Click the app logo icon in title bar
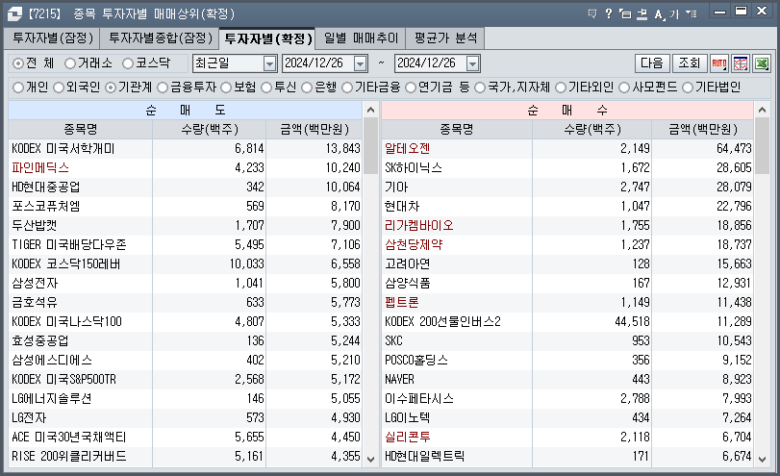This screenshot has width=780, height=476. [x=14, y=13]
